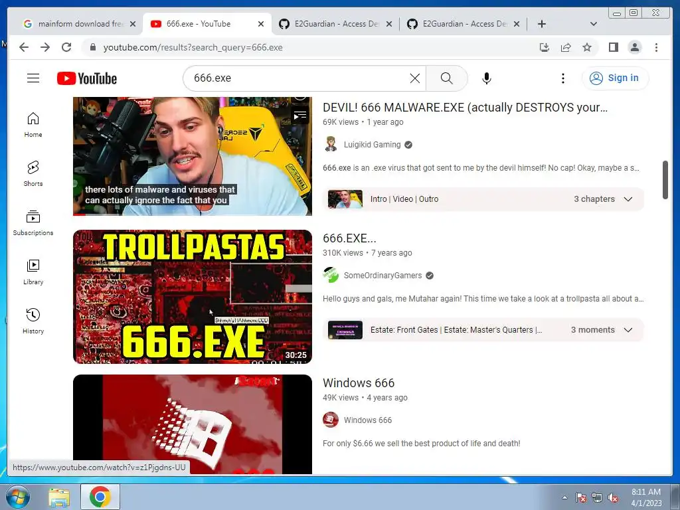Clear the 666.exe search text
The height and width of the screenshot is (510, 680).
pyautogui.click(x=414, y=78)
